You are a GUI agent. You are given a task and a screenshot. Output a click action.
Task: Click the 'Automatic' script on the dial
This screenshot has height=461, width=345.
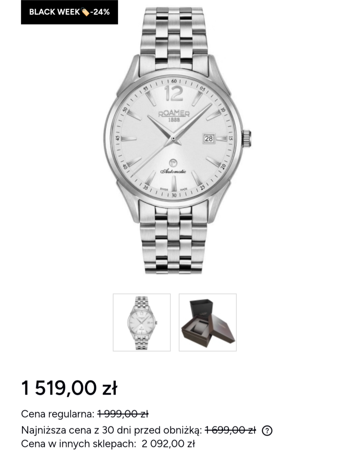tap(174, 171)
